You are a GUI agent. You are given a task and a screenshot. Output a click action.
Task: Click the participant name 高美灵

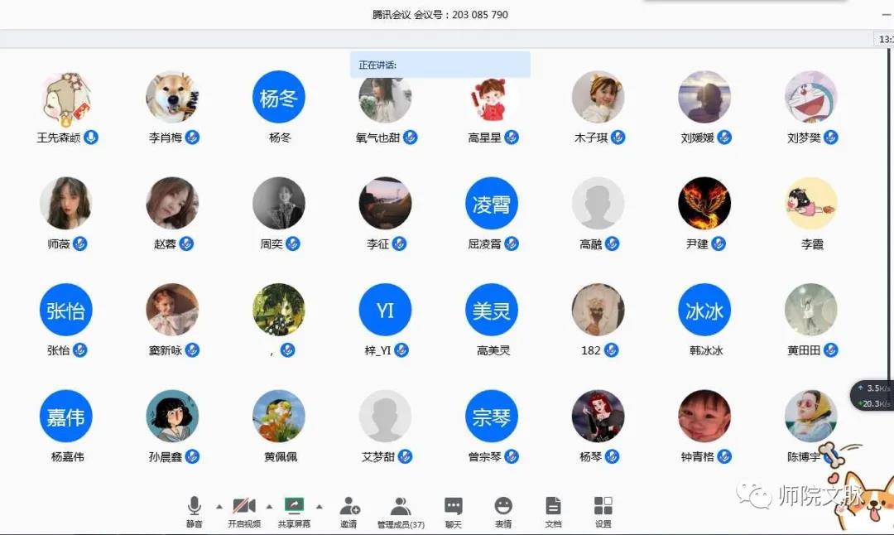[493, 350]
